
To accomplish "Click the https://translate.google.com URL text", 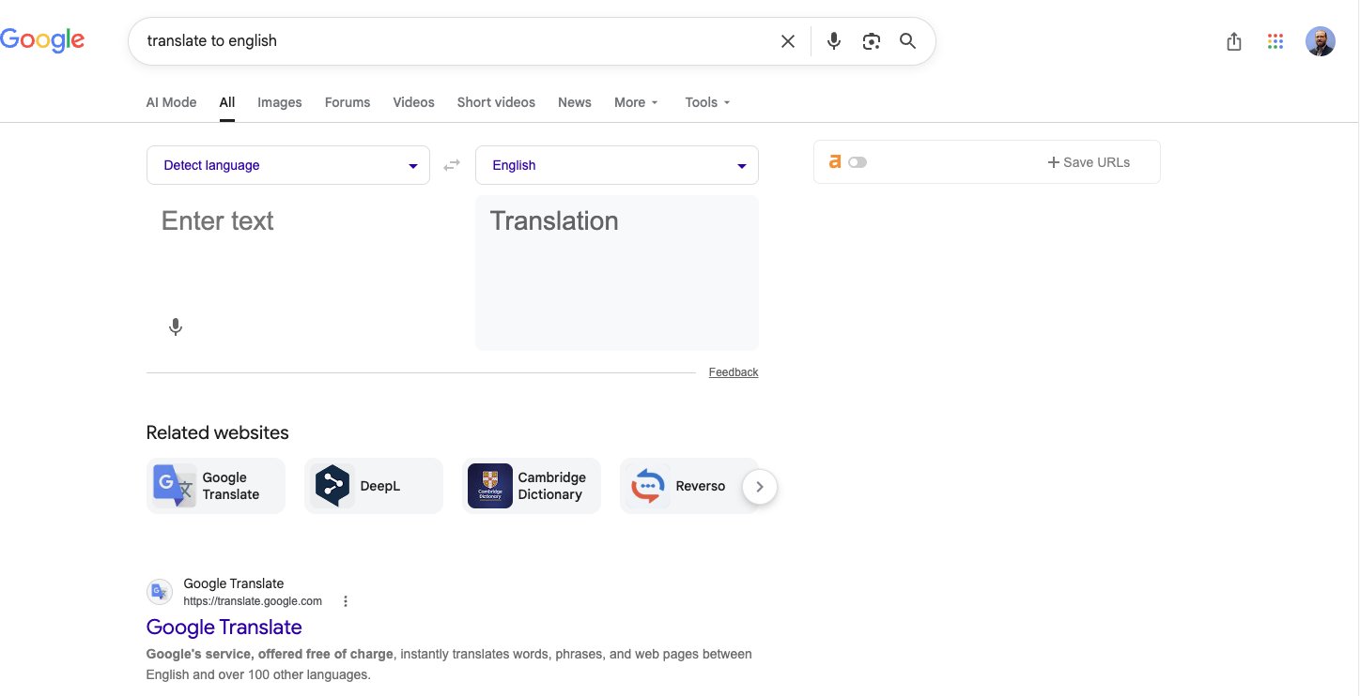I will 253,601.
